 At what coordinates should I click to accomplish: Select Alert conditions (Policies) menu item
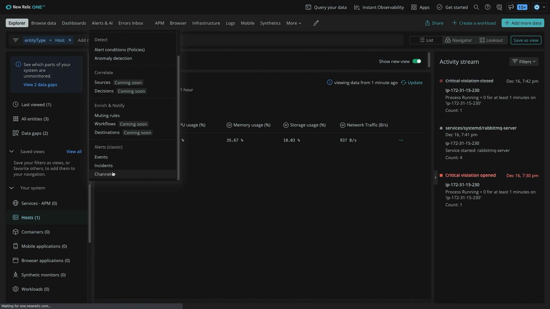tap(119, 49)
